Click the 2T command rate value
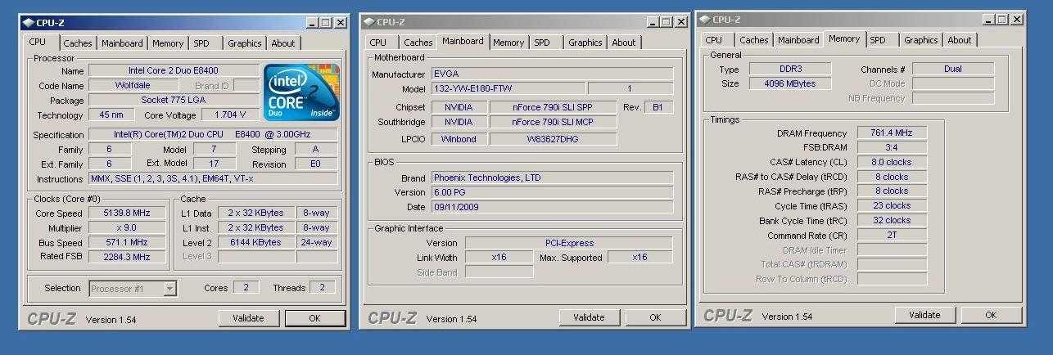The height and width of the screenshot is (355, 1053). pos(892,236)
